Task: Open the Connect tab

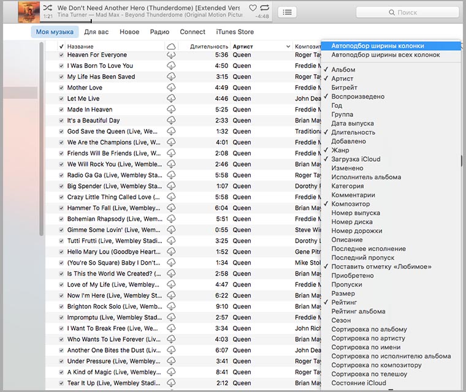Action: 193,32
